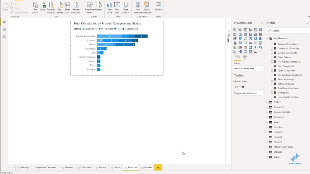Click the Capital Accumulation Outstanding bar segment

tap(141, 36)
